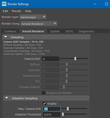Click the Transmission samples field
The width and height of the screenshot is (110, 118).
click(51, 76)
